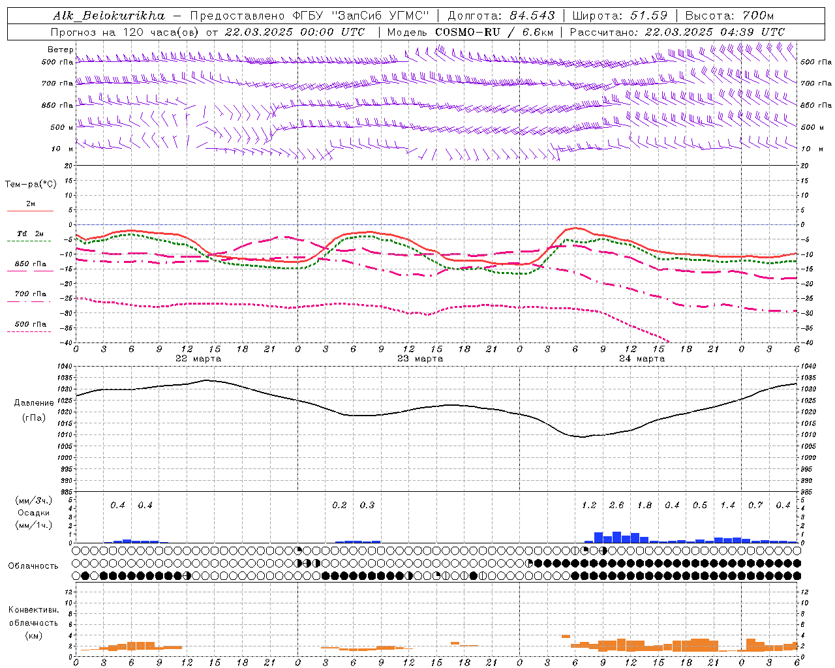This screenshot has height=668, width=835.
Task: Click the Рассчитано: 22.03.2025 04:39 UTC text
Action: click(677, 32)
